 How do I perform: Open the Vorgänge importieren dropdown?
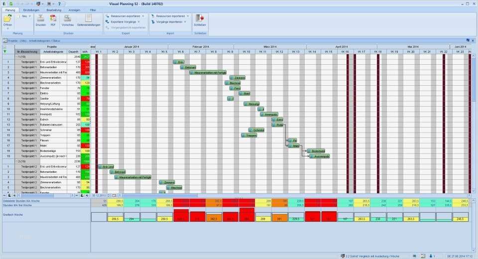point(185,21)
